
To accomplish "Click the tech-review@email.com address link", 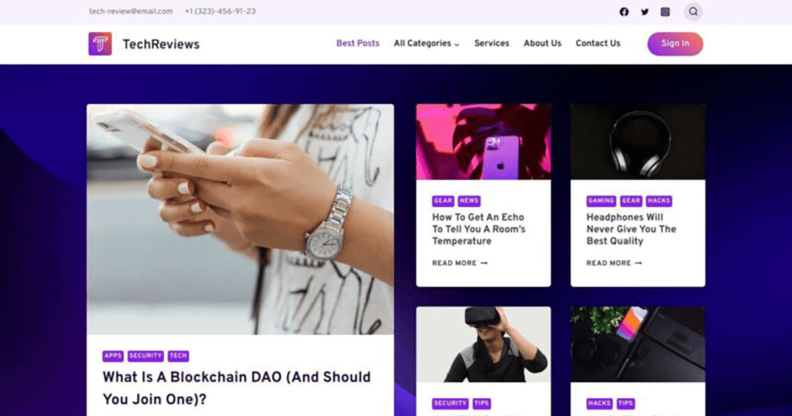I will [131, 11].
